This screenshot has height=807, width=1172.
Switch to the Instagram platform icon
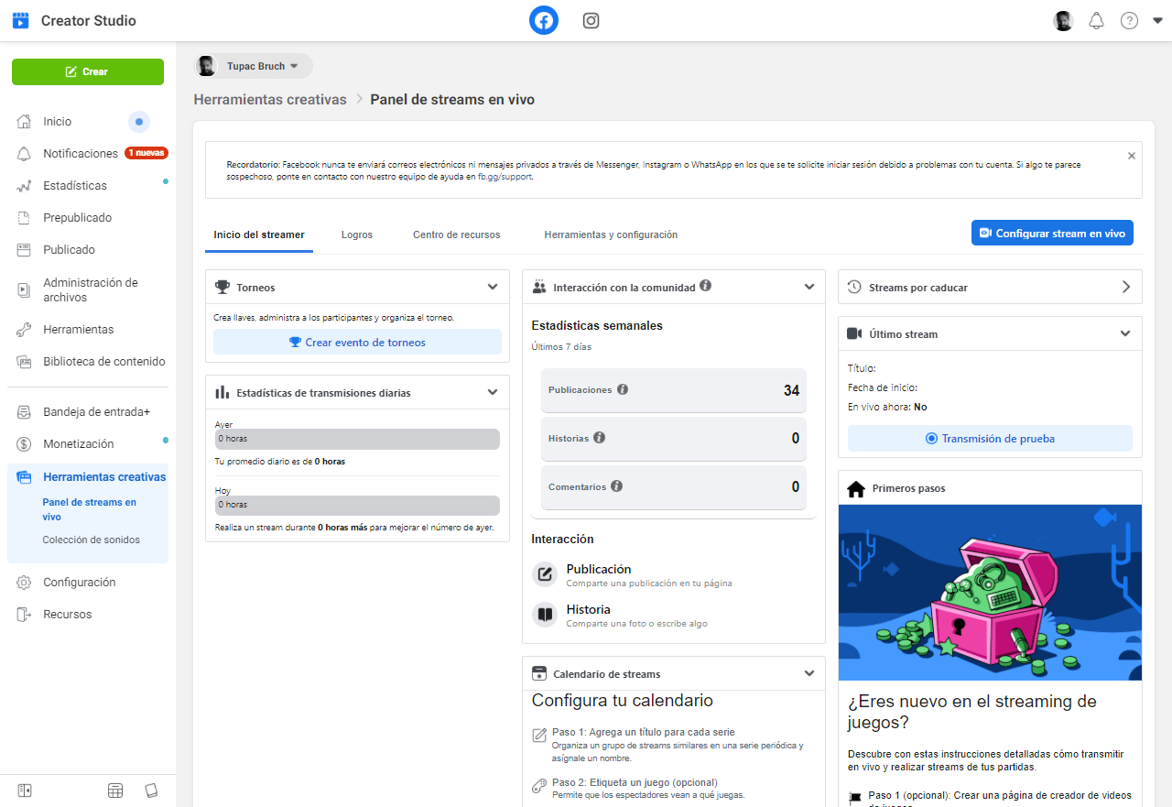591,20
